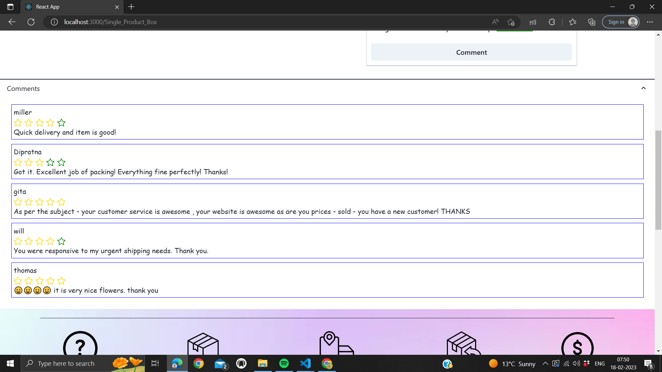The image size is (662, 372).
Task: Open a new browser tab
Action: [x=131, y=7]
